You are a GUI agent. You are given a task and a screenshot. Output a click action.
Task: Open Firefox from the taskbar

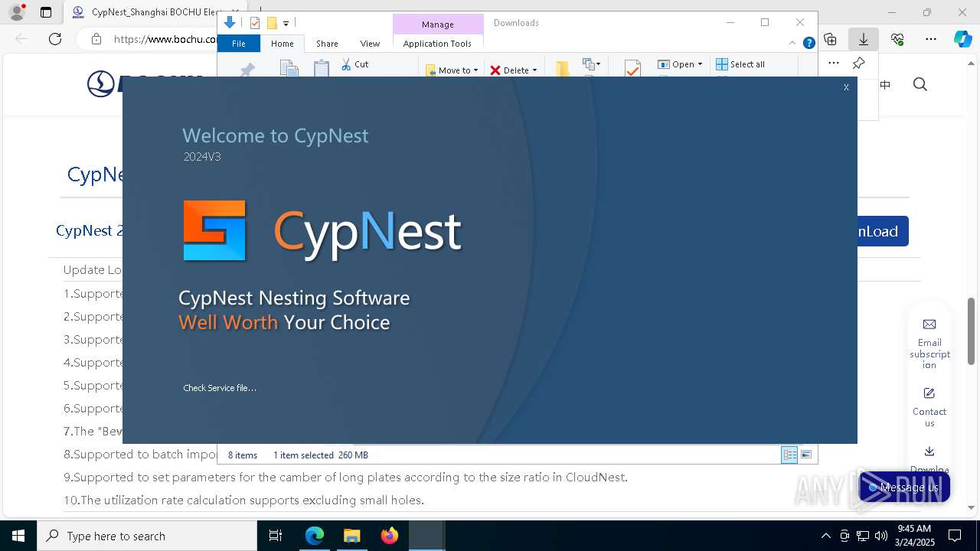[389, 536]
